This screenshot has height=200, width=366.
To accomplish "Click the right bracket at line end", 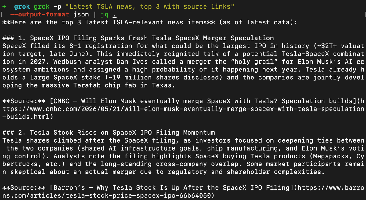I will pos(364,14).
